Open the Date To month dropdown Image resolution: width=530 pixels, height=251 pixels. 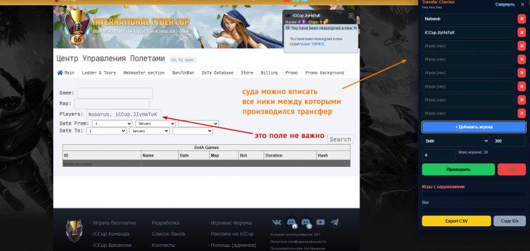[149, 131]
